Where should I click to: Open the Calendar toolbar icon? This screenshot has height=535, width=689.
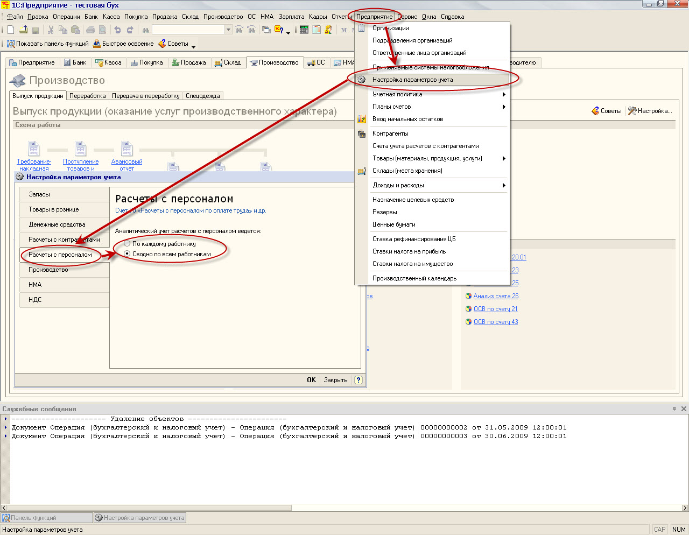point(317,30)
